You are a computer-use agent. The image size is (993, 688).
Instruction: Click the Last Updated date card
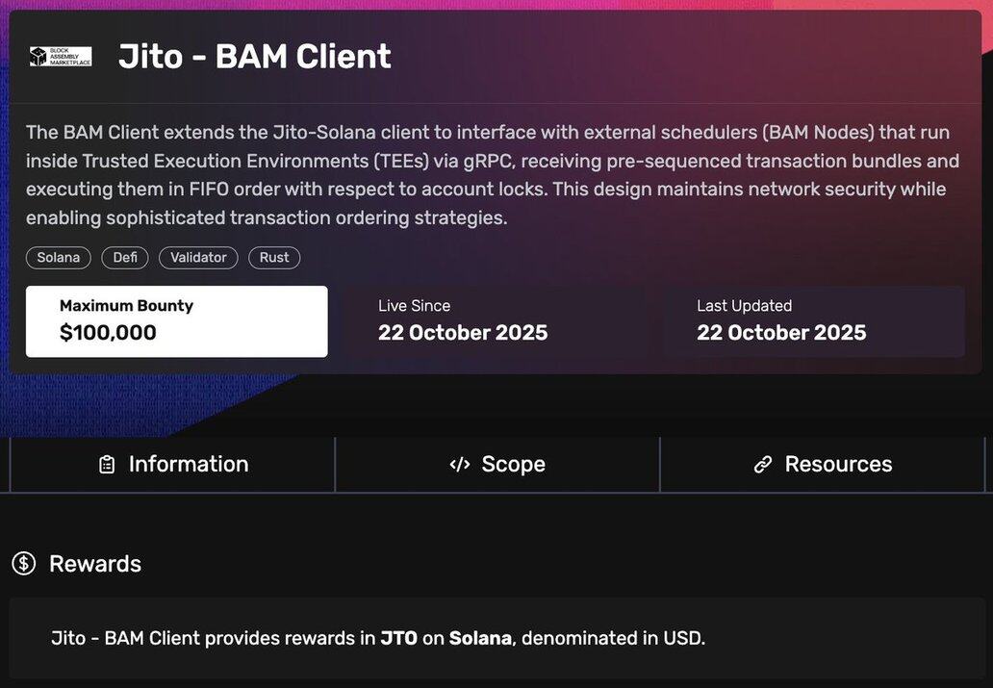(x=814, y=321)
